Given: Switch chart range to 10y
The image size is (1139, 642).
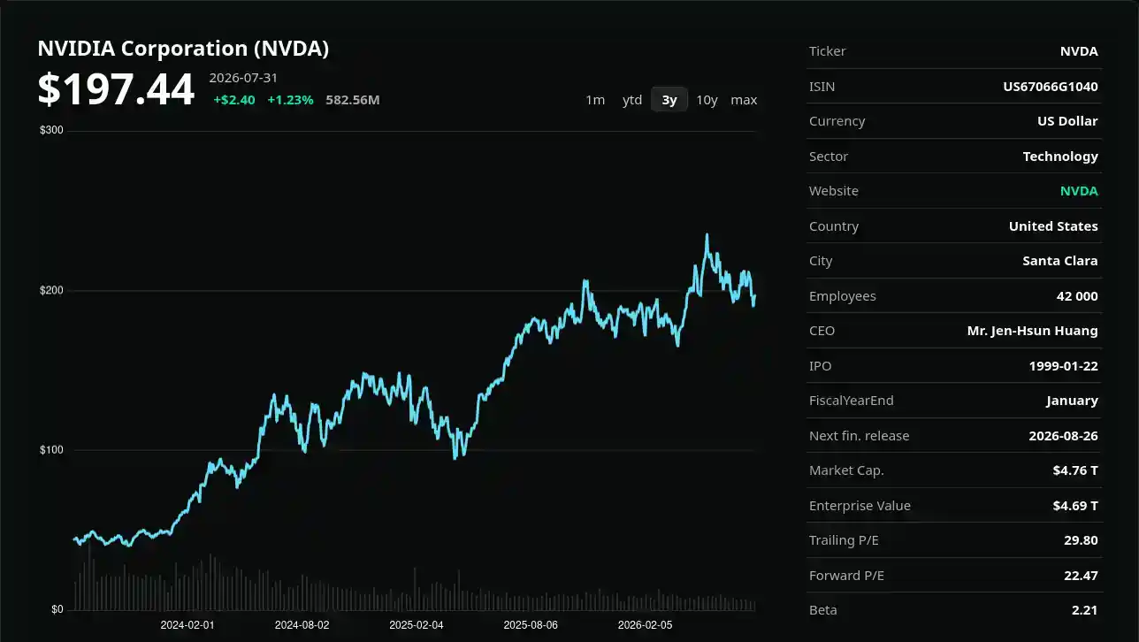Looking at the screenshot, I should point(707,100).
